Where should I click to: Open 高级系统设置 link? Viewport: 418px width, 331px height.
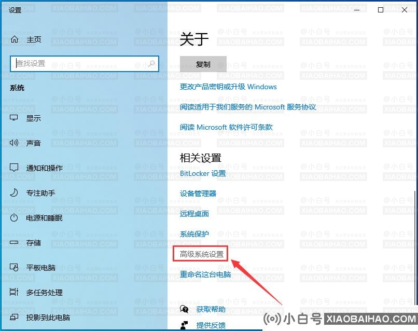(x=202, y=254)
